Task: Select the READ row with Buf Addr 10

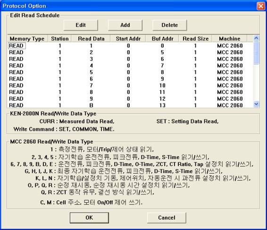Action: click(x=130, y=86)
